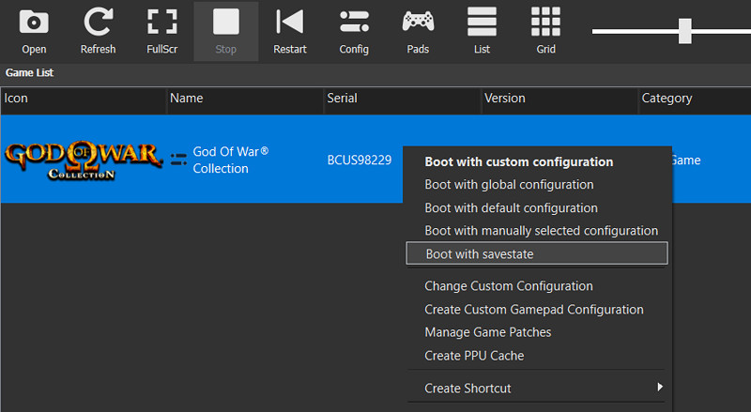This screenshot has width=751, height=412.
Task: Restart emulation using Restart icon
Action: coord(290,30)
